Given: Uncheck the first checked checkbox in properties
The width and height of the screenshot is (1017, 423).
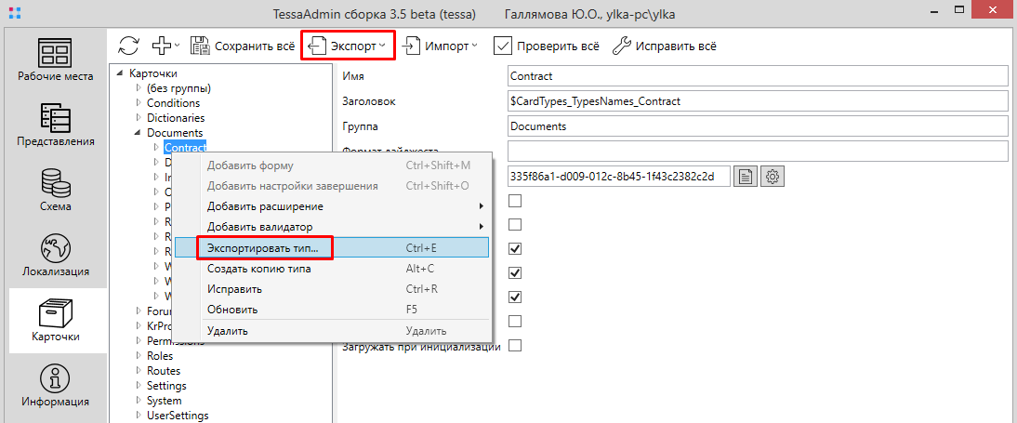Looking at the screenshot, I should tap(515, 249).
